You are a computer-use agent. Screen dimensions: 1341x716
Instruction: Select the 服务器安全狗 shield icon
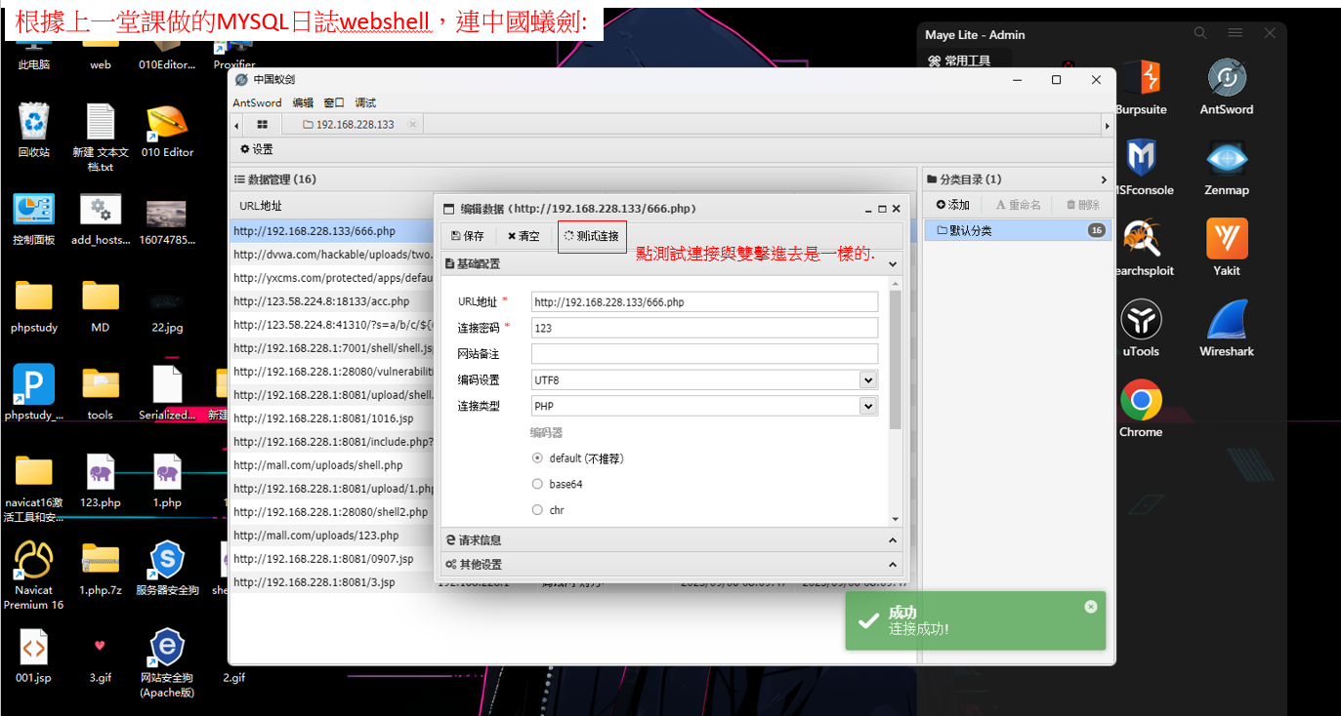[x=167, y=560]
